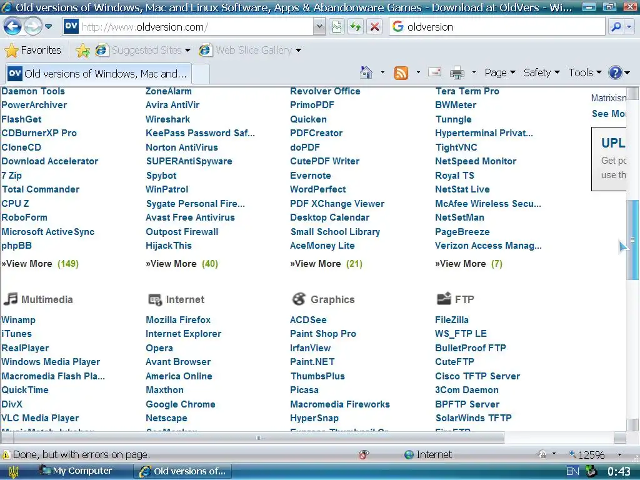
Task: Open the Daemon Tools link
Action: pos(33,91)
